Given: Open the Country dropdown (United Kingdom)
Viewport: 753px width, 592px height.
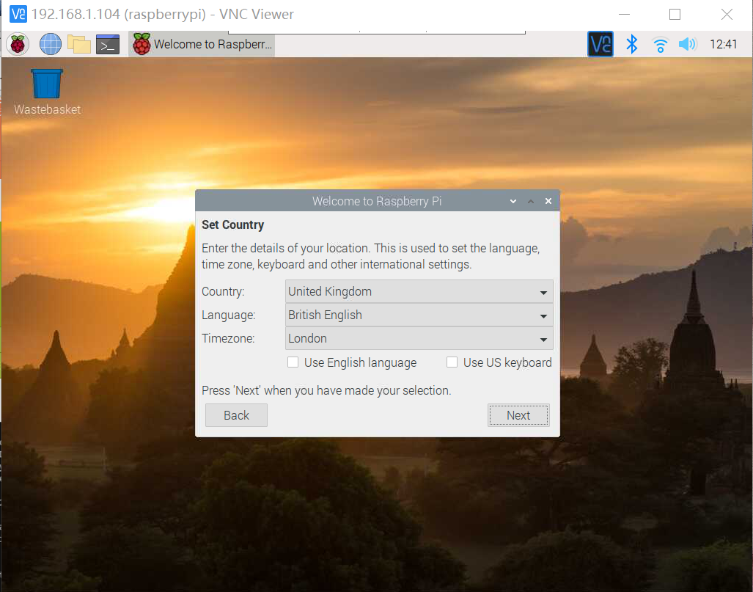Looking at the screenshot, I should tap(419, 292).
